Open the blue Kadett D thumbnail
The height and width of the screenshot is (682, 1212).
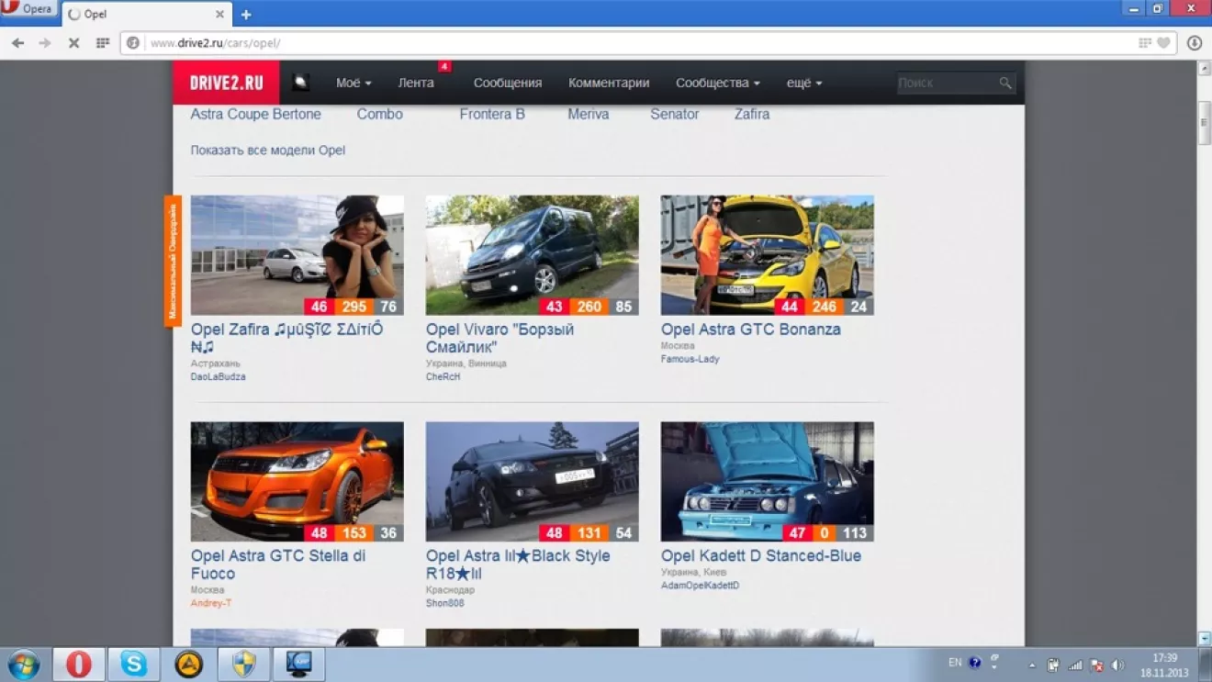[768, 482]
